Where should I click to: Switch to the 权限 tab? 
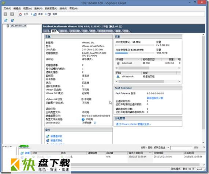click(126, 31)
